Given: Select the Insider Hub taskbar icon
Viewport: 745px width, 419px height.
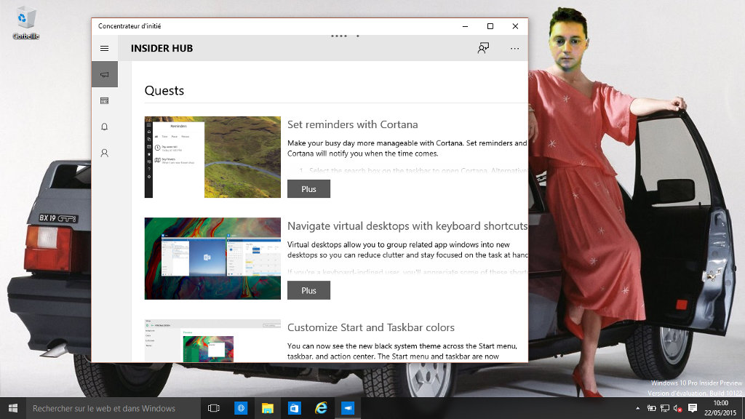Looking at the screenshot, I should click(x=348, y=408).
